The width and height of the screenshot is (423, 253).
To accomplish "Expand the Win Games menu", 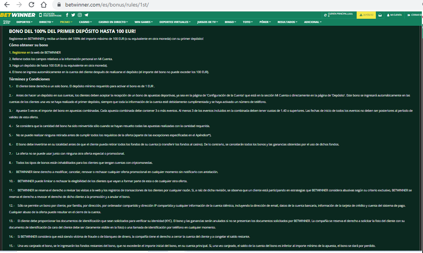I will (143, 22).
